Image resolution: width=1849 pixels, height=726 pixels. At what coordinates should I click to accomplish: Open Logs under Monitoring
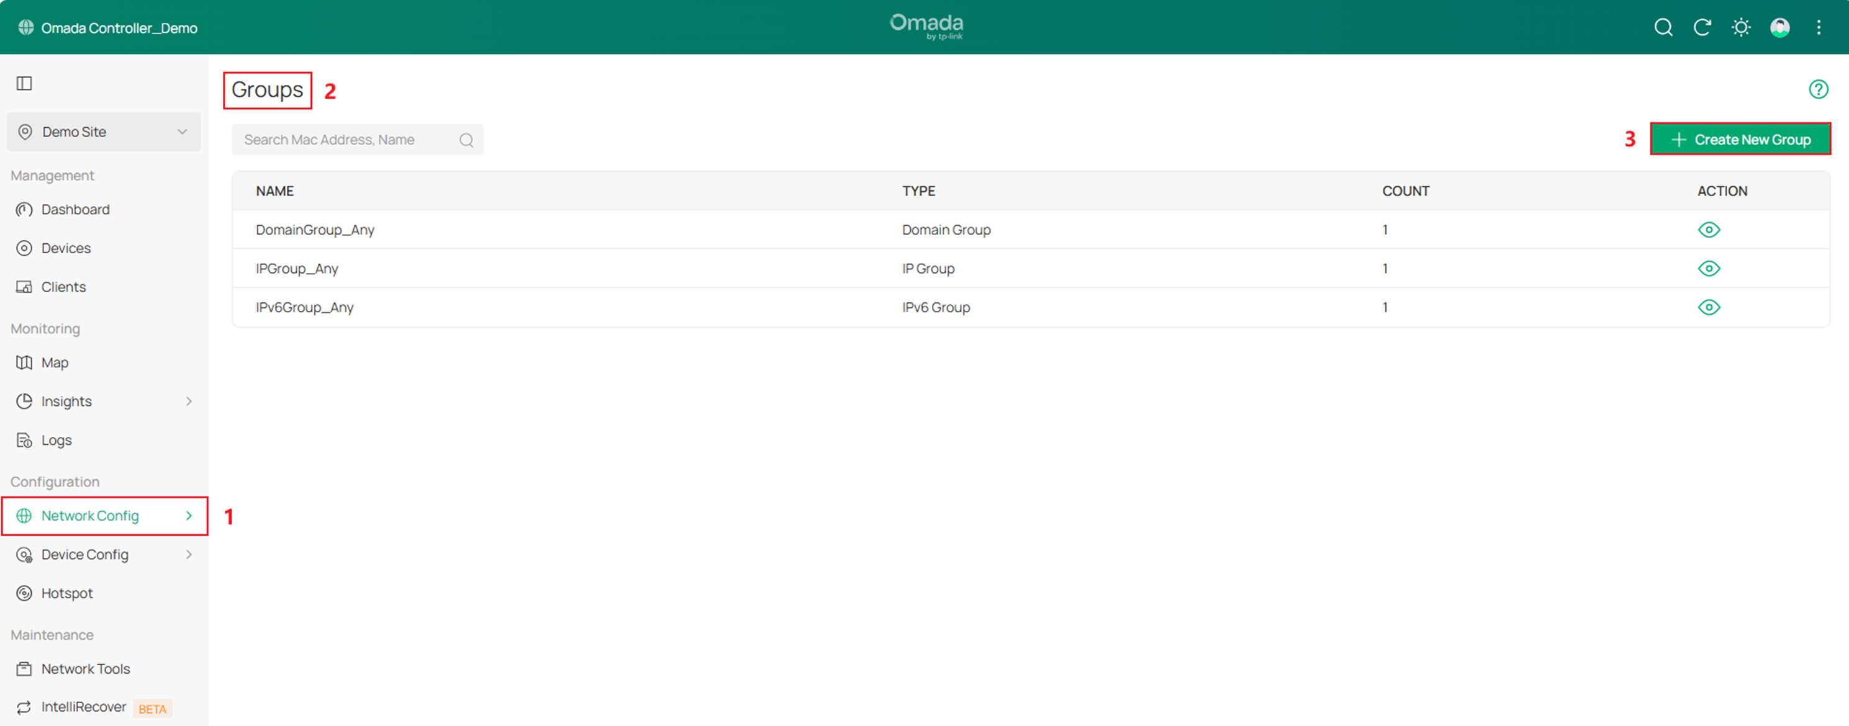click(56, 440)
